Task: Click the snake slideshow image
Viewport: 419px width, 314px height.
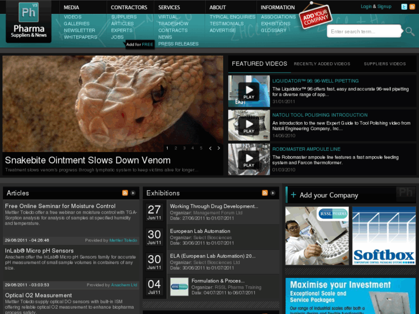Action: click(113, 104)
